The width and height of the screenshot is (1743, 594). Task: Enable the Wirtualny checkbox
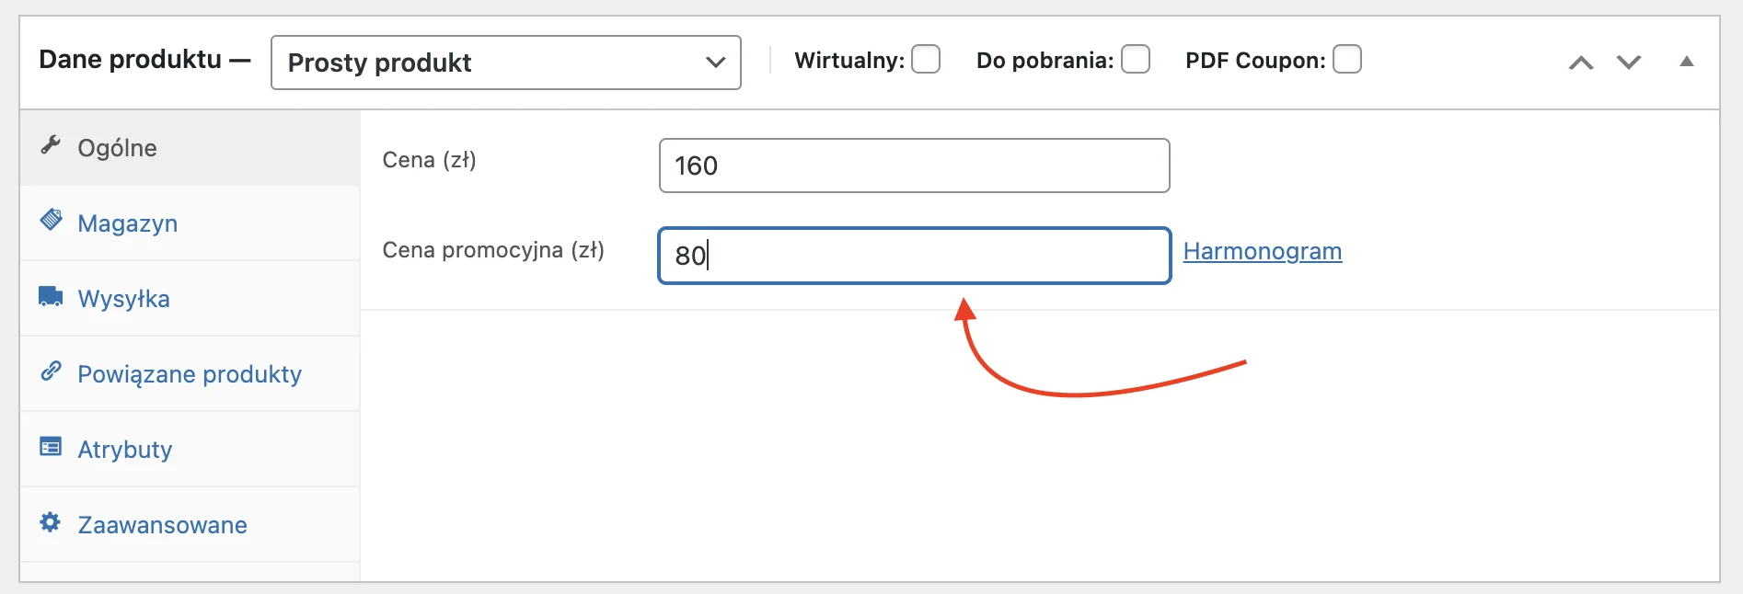926,59
